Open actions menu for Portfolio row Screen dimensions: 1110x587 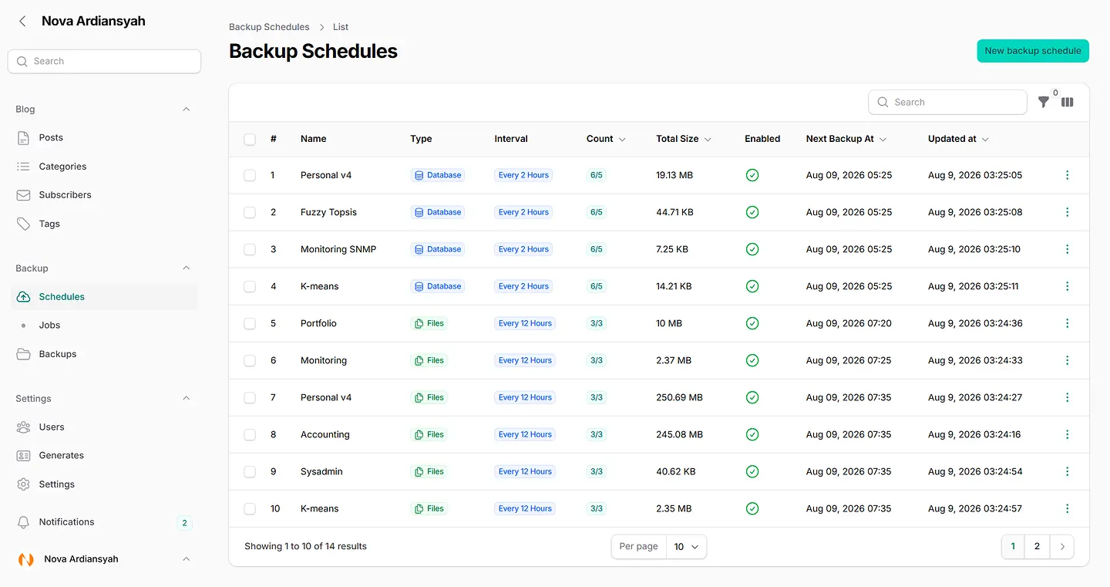pyautogui.click(x=1067, y=323)
